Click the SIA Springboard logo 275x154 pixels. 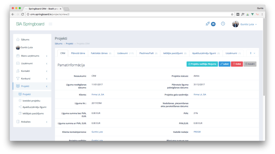coord(30,24)
